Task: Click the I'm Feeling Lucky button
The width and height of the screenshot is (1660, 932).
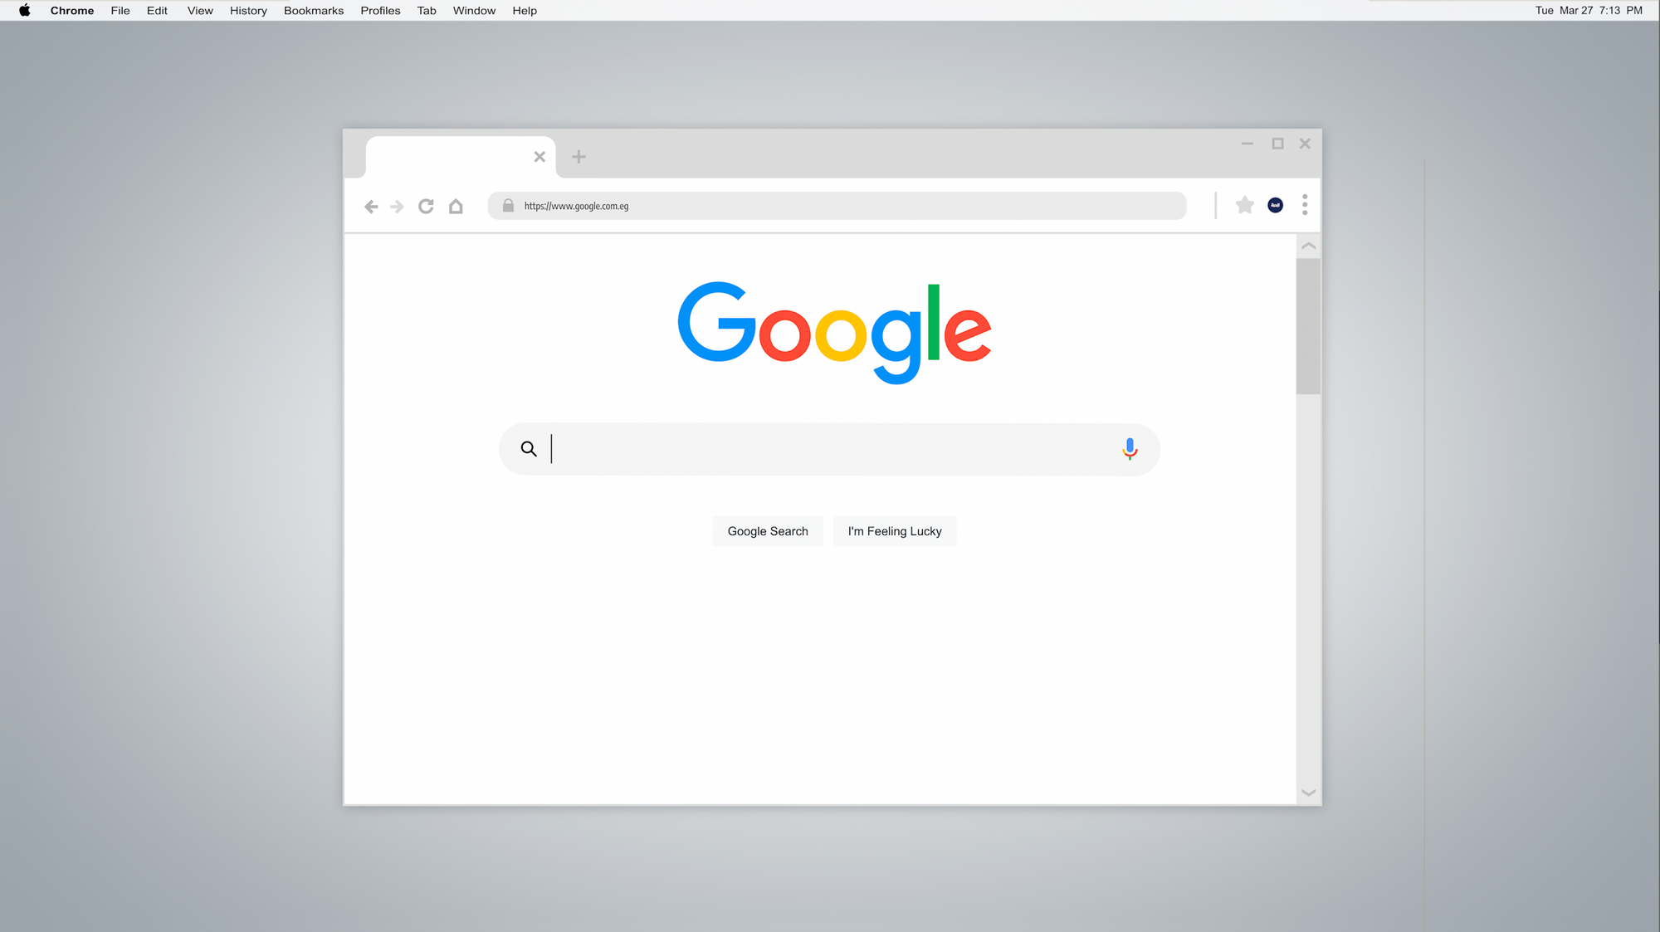Action: [894, 531]
